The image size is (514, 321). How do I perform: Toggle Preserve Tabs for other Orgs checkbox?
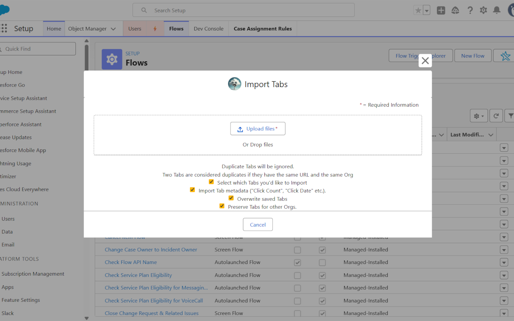222,206
